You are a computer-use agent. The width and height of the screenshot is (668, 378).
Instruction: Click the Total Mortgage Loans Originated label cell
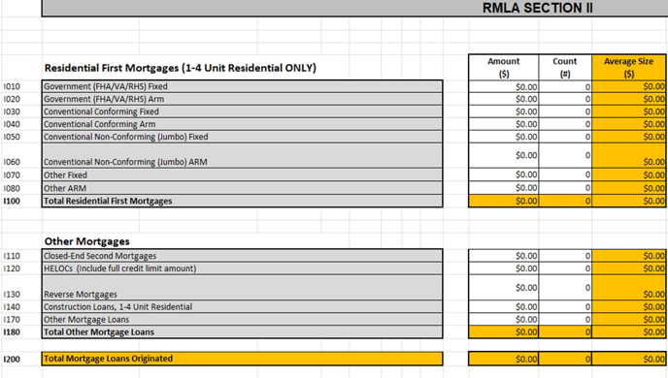242,359
